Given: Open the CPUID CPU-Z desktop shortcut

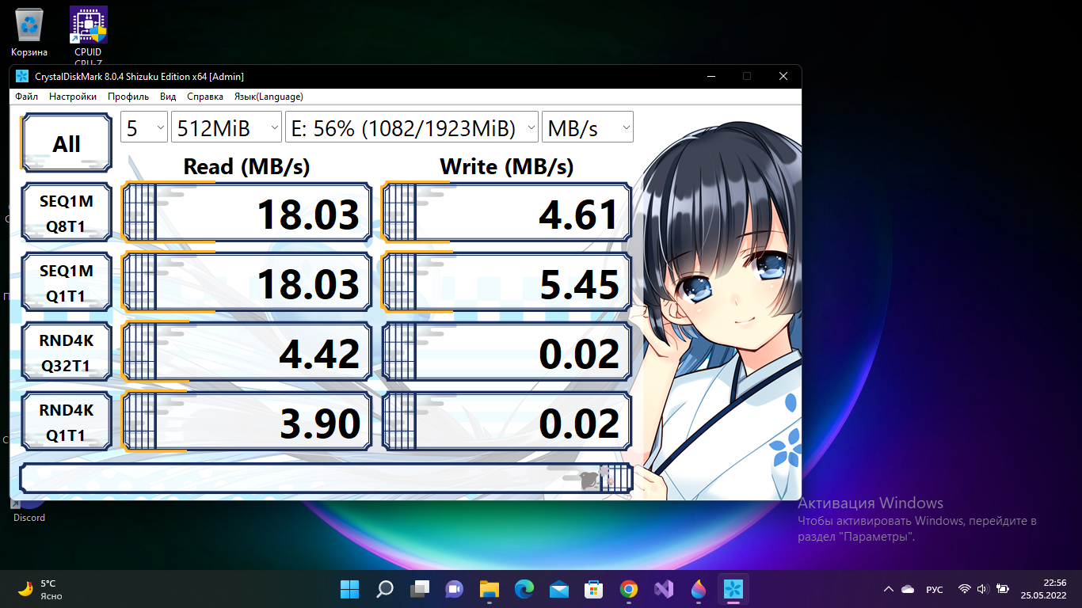Looking at the screenshot, I should tap(88, 35).
